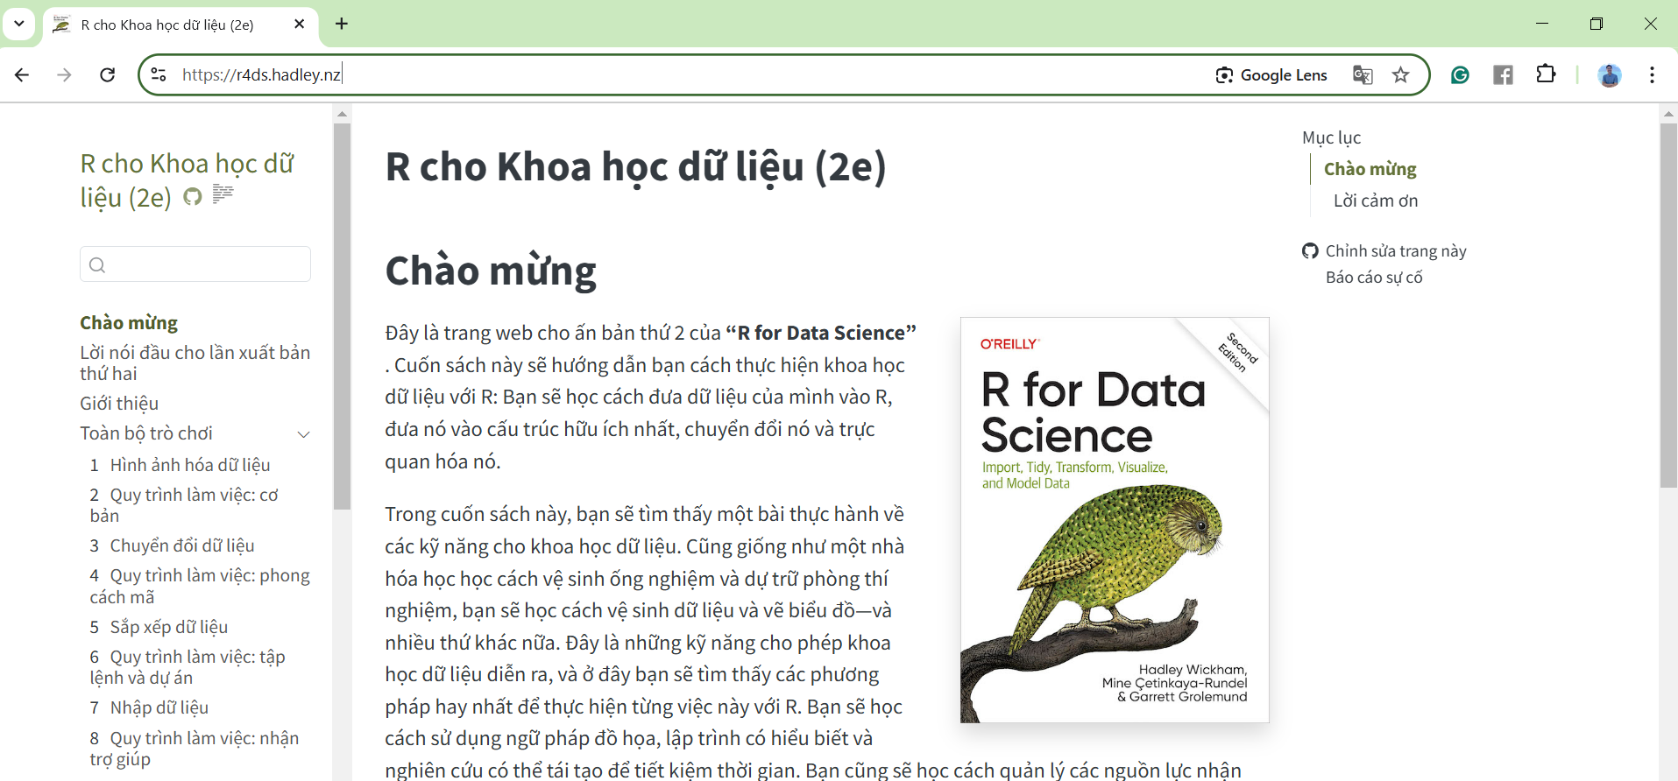This screenshot has width=1678, height=781.
Task: Close the R cho Khoa học tab
Action: coord(300,24)
